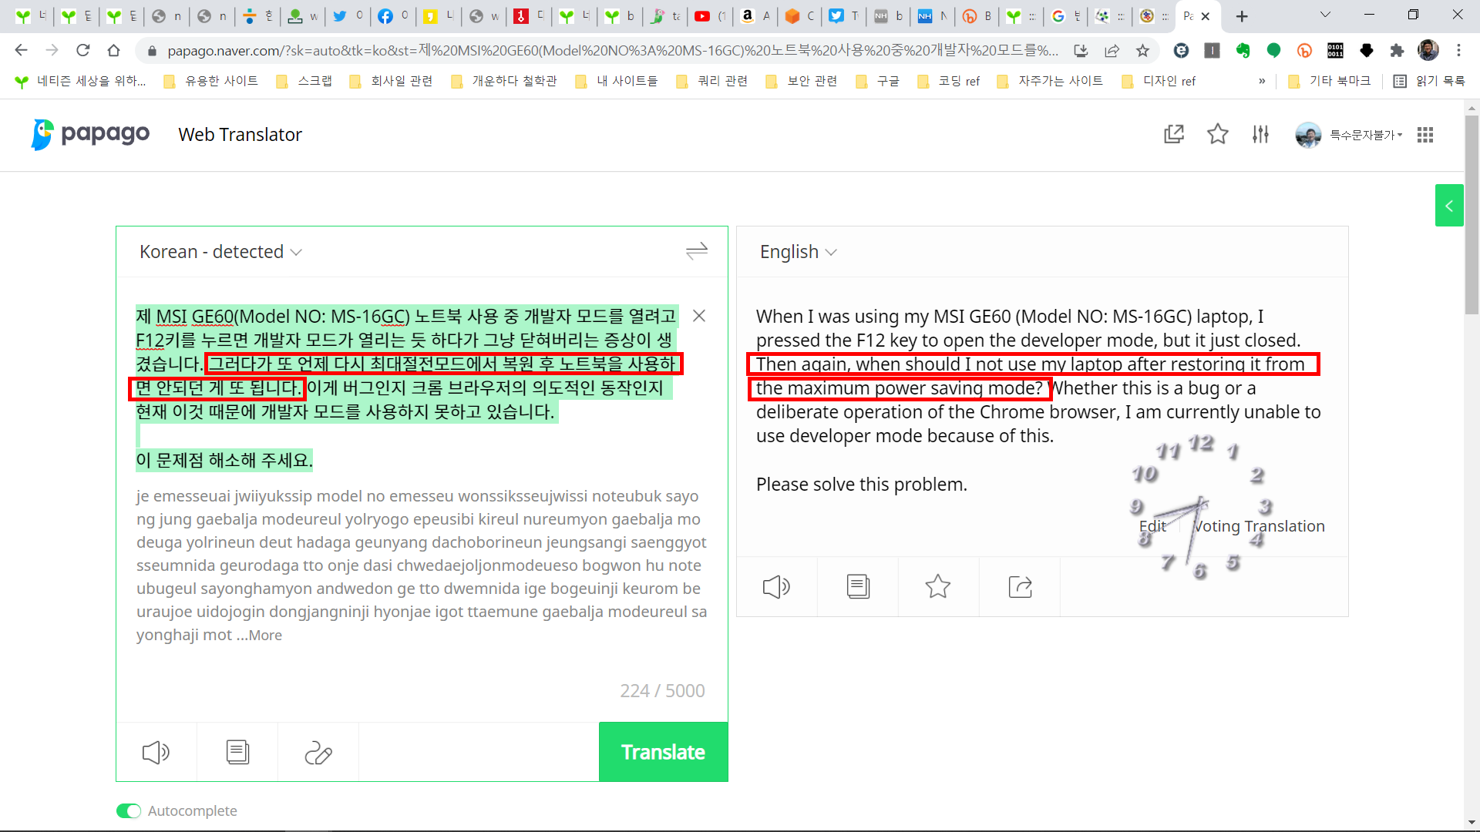Copy the translated text
The width and height of the screenshot is (1480, 832).
[x=858, y=587]
